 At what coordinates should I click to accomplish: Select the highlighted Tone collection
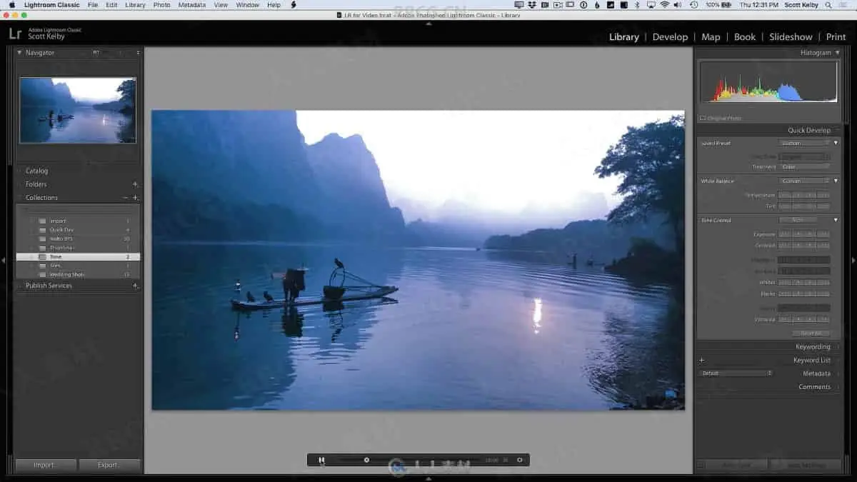click(78, 256)
